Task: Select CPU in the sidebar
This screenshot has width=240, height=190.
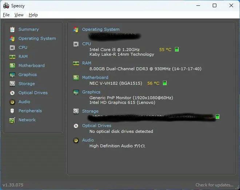Action: [x=23, y=47]
